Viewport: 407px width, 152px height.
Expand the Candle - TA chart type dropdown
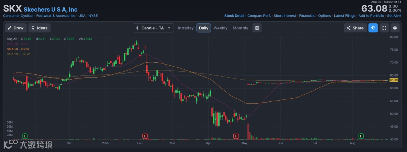pos(153,28)
